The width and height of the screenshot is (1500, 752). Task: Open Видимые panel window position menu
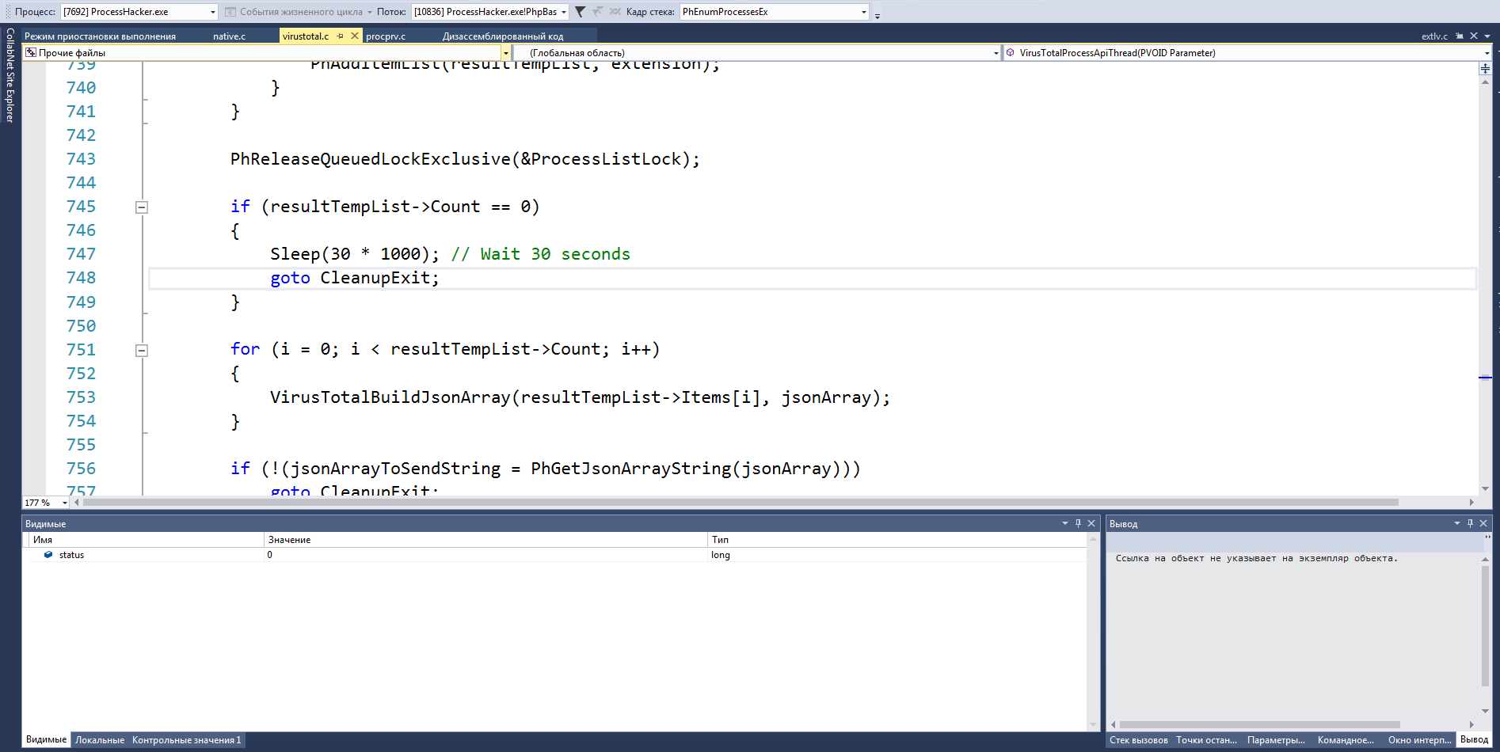click(x=1064, y=523)
